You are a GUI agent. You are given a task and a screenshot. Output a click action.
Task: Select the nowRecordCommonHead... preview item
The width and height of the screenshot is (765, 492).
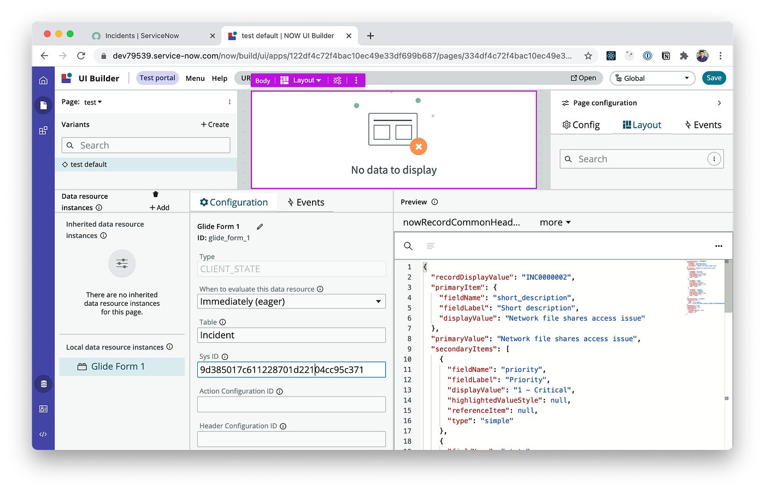(461, 222)
